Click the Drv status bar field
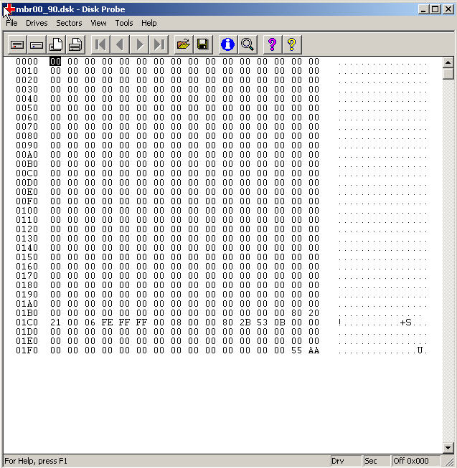 [346, 461]
